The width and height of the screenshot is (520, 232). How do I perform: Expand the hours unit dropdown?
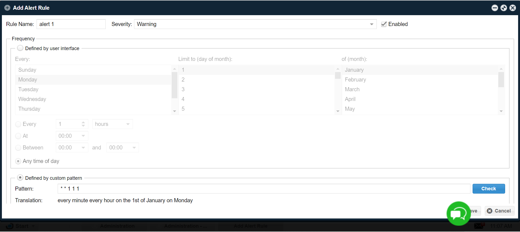[128, 124]
